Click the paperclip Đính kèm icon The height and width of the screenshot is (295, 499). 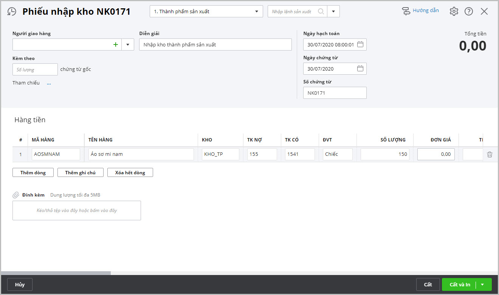[x=16, y=195]
